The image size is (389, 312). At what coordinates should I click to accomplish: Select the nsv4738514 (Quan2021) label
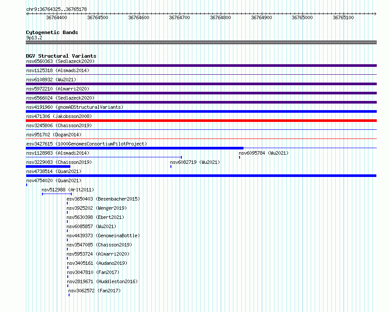click(54, 171)
